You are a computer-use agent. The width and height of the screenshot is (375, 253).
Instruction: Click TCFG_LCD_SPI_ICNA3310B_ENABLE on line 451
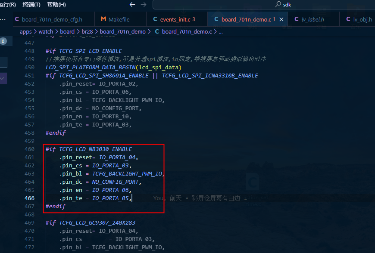(x=210, y=76)
